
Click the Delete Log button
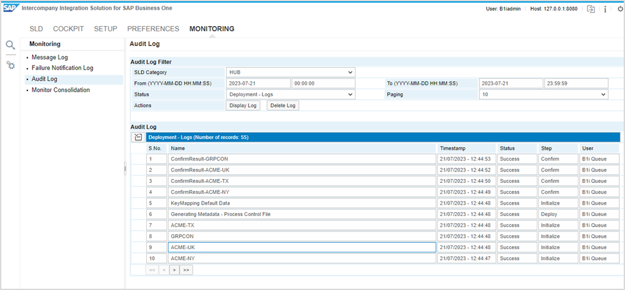pos(282,105)
